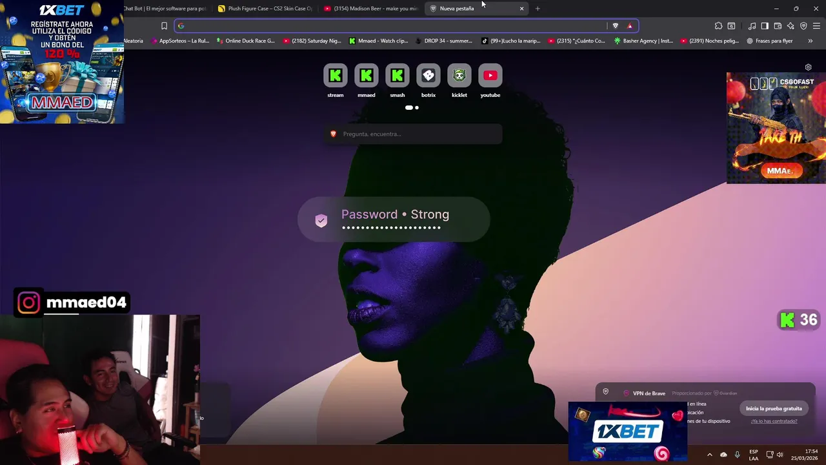Click the Kick viewer count badge 36
Viewport: 826px width, 465px height.
coord(799,320)
